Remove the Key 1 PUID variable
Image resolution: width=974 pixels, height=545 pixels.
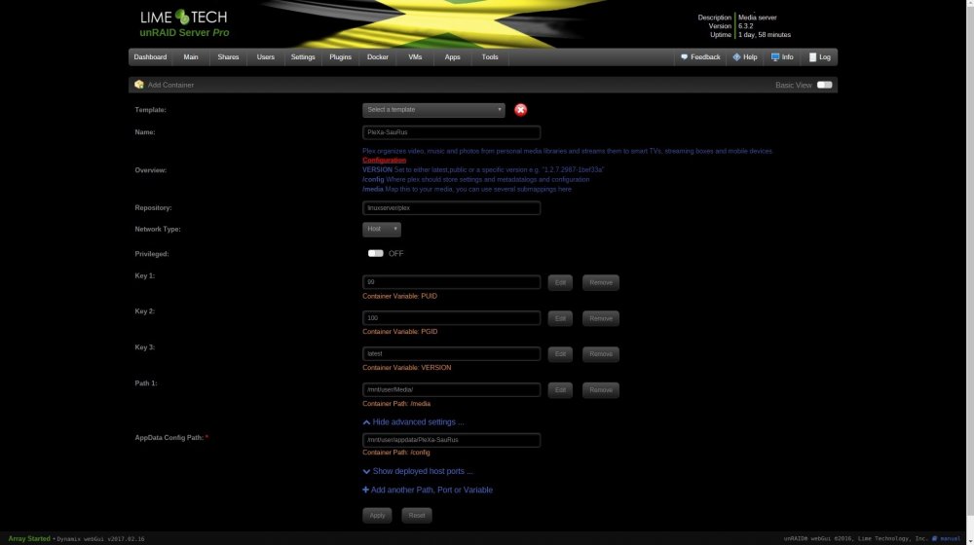click(x=601, y=282)
